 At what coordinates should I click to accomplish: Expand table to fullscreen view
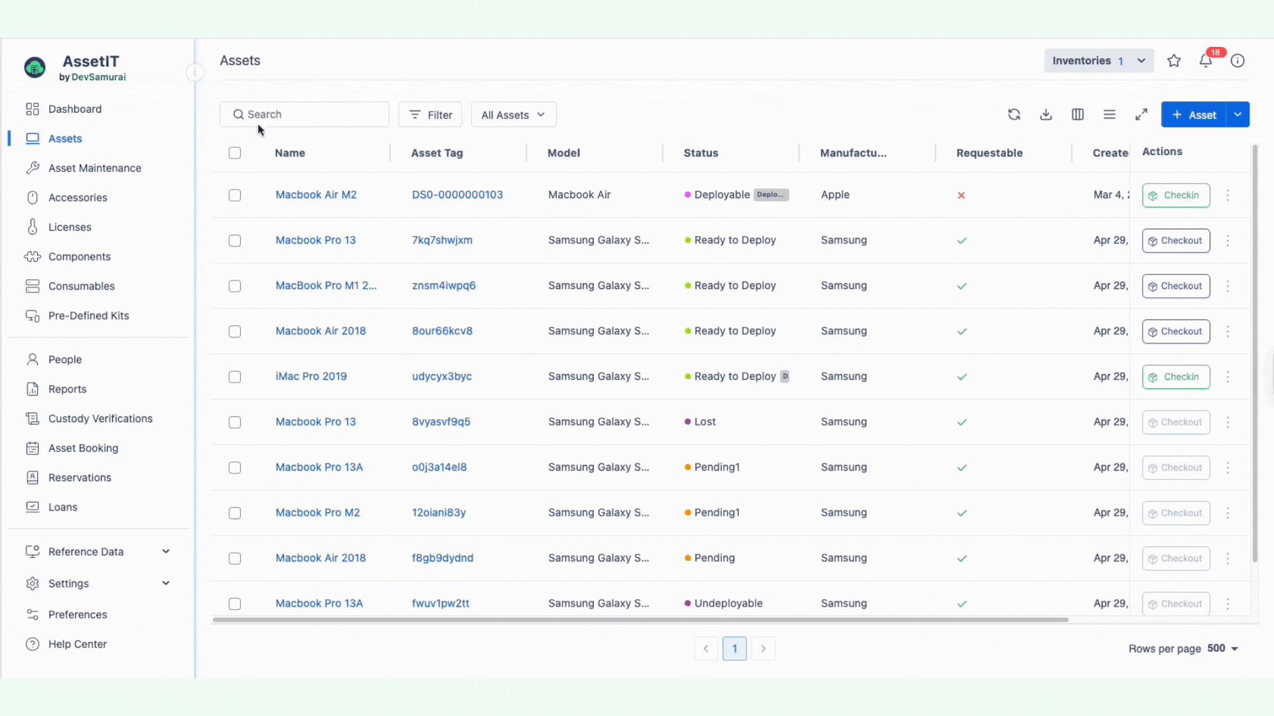[x=1141, y=114]
